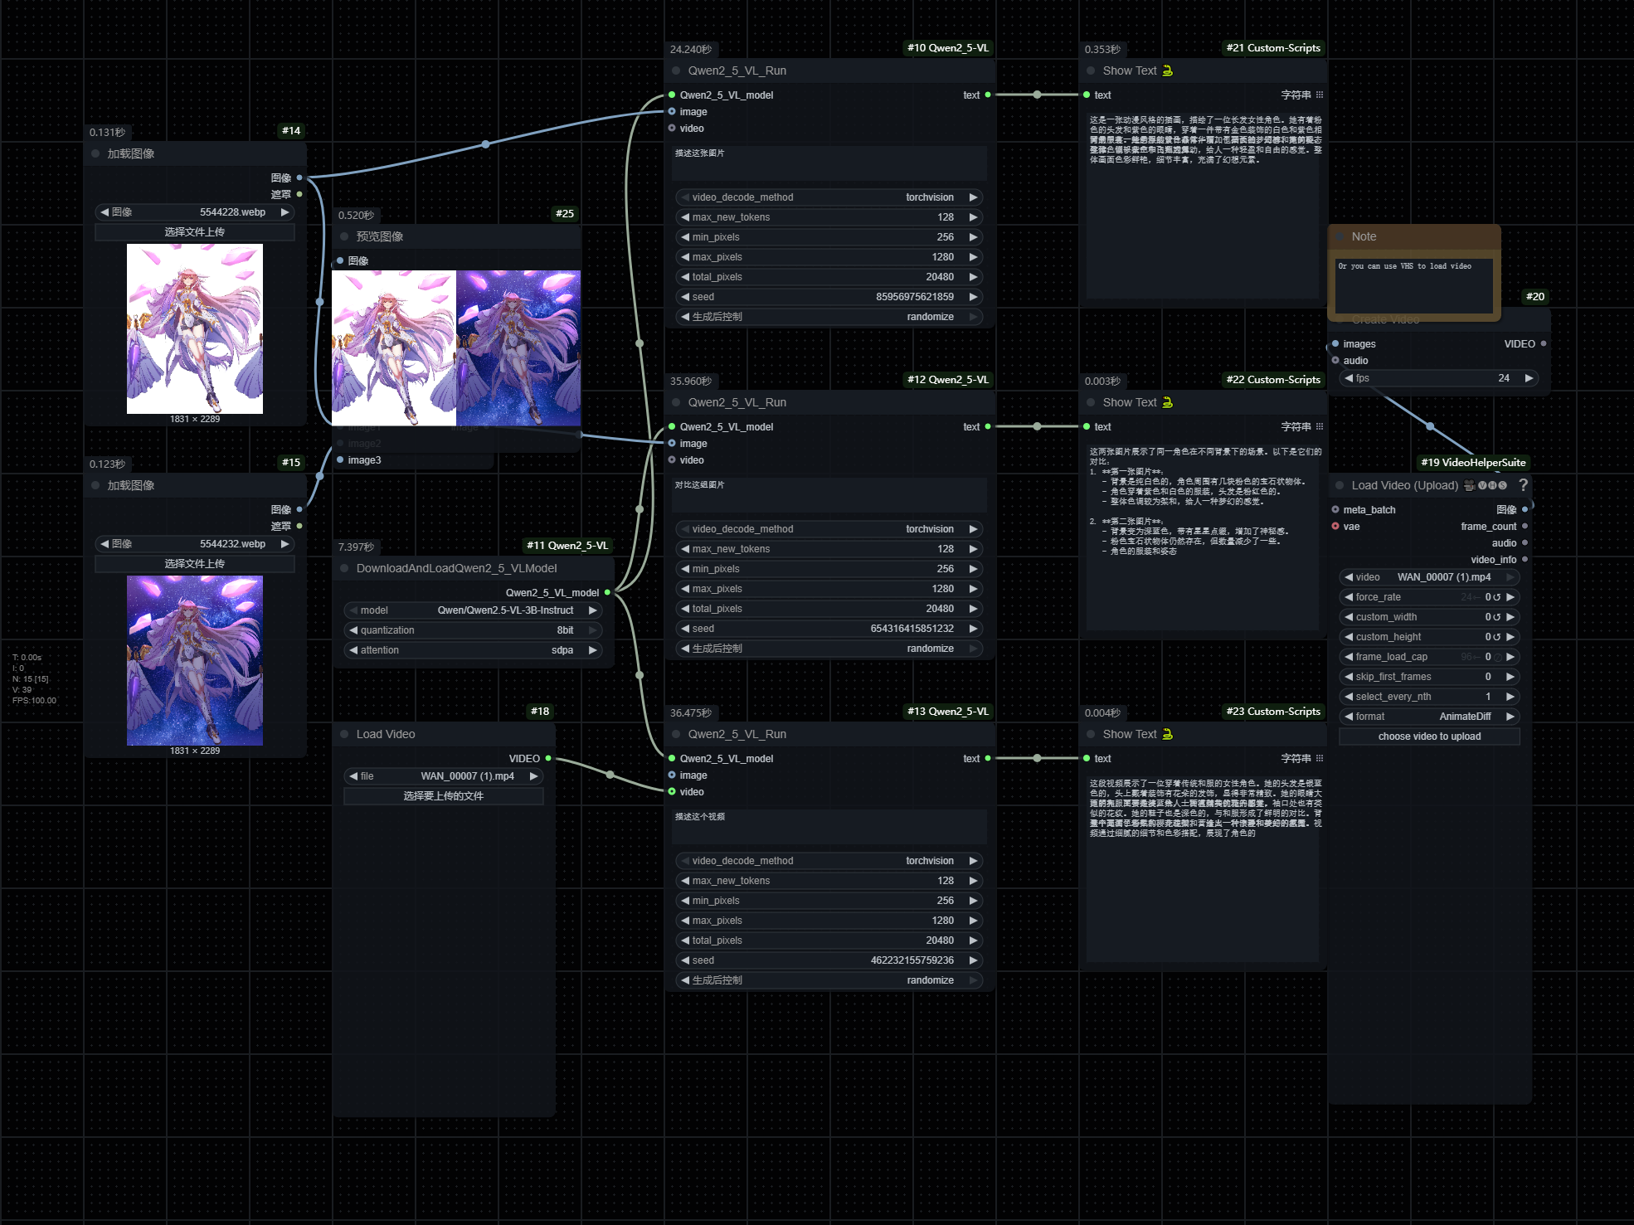The width and height of the screenshot is (1634, 1225).
Task: Collapse the DownloadAndLoadQwen2_5_VLModel node via its title dot
Action: pyautogui.click(x=344, y=568)
